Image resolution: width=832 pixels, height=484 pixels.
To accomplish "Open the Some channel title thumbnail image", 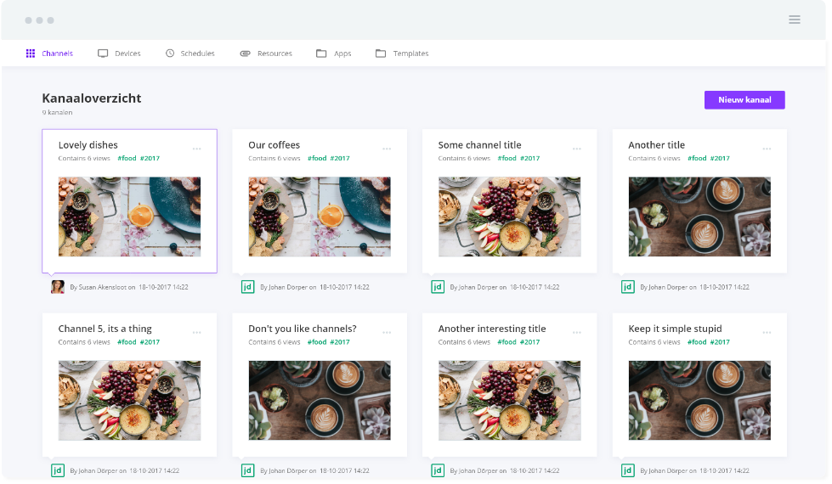I will coord(509,217).
